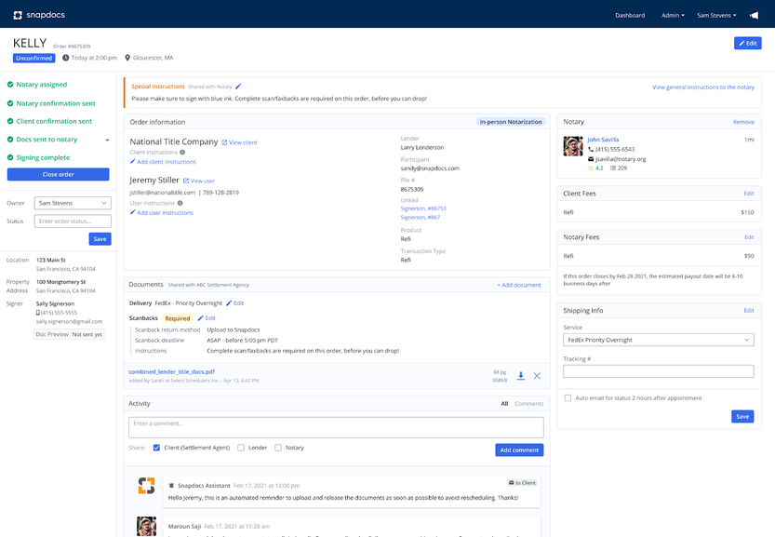This screenshot has width=775, height=537.
Task: Click Add client instructions link
Action: pos(163,162)
